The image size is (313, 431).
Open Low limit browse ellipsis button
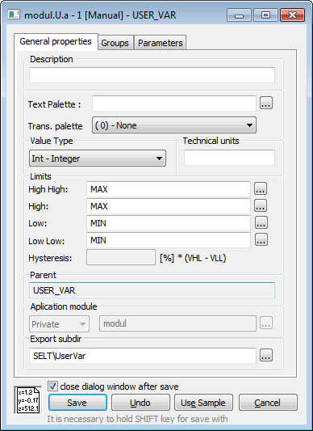tap(261, 222)
